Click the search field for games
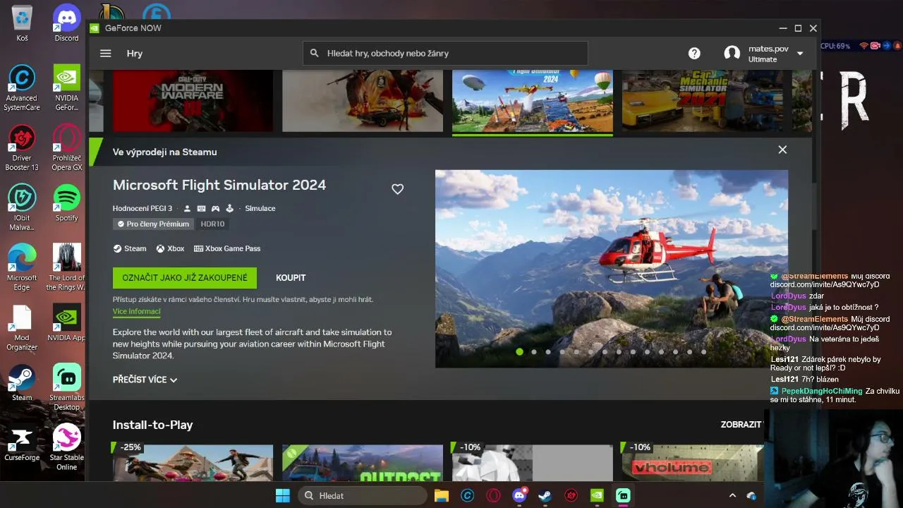 pyautogui.click(x=445, y=53)
